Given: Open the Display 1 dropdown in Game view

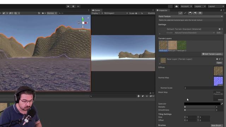Looking at the screenshot, I should 97,13.
